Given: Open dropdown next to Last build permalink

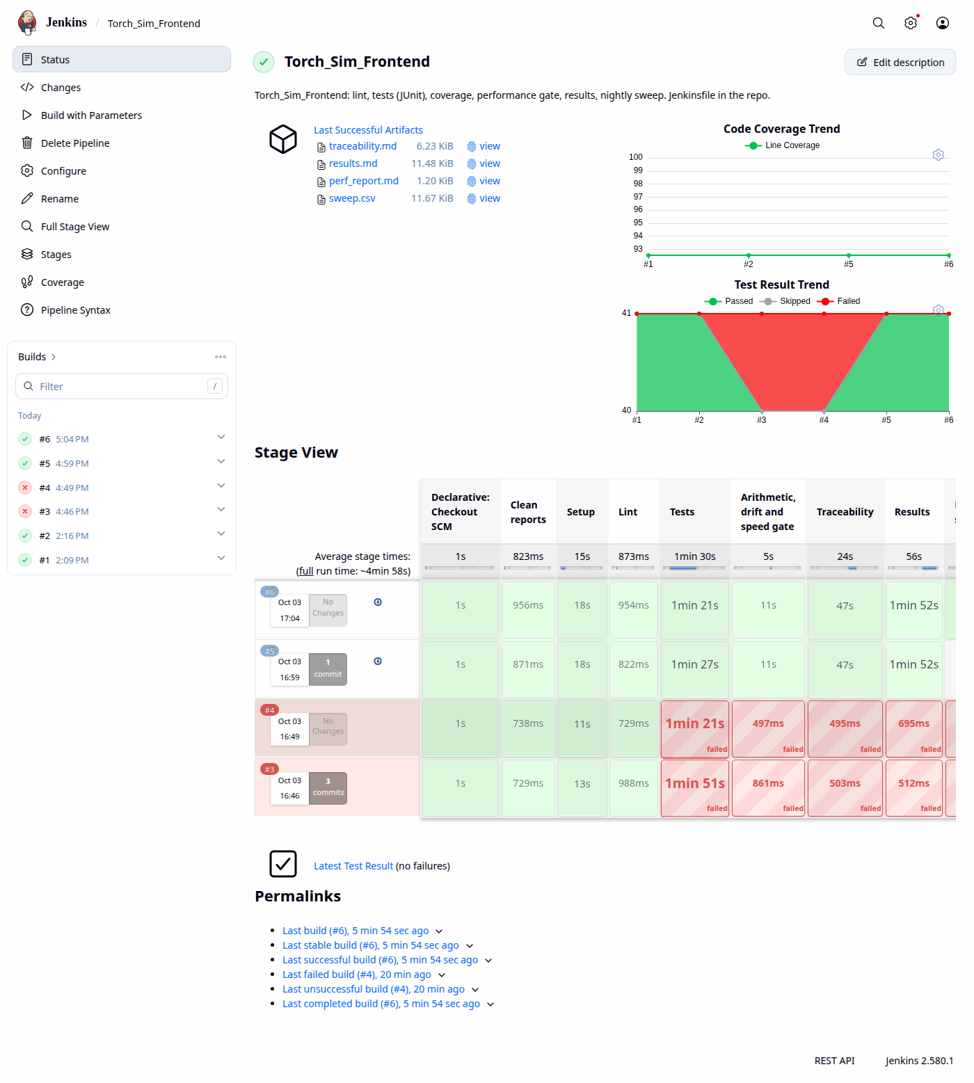Looking at the screenshot, I should point(439,931).
